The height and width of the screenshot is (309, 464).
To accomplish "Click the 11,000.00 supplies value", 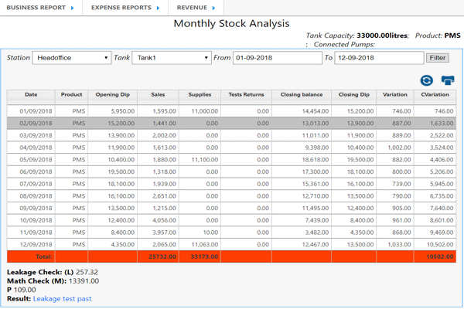I will [x=205, y=111].
